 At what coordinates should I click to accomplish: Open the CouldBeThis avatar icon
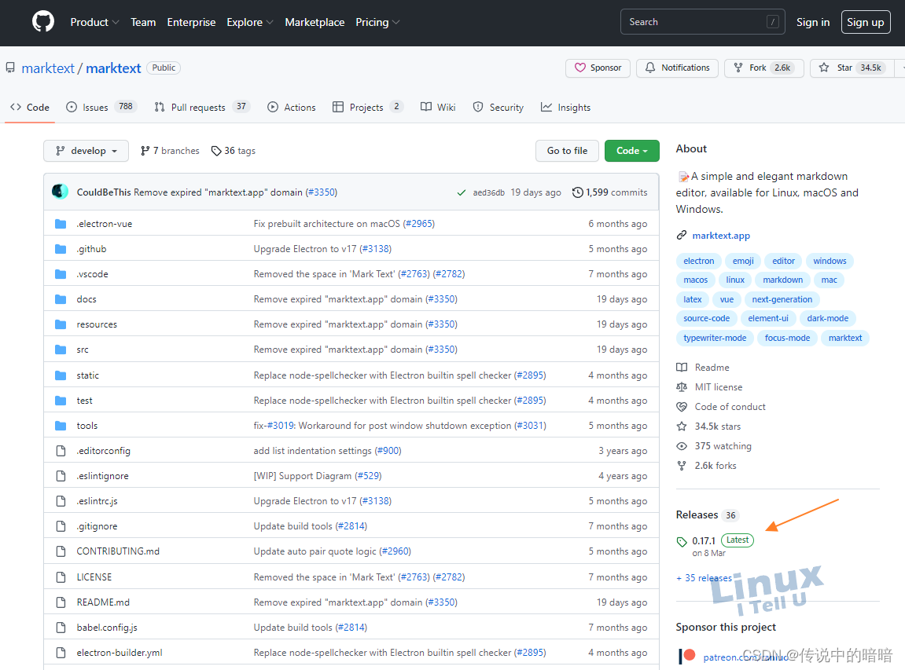(60, 192)
